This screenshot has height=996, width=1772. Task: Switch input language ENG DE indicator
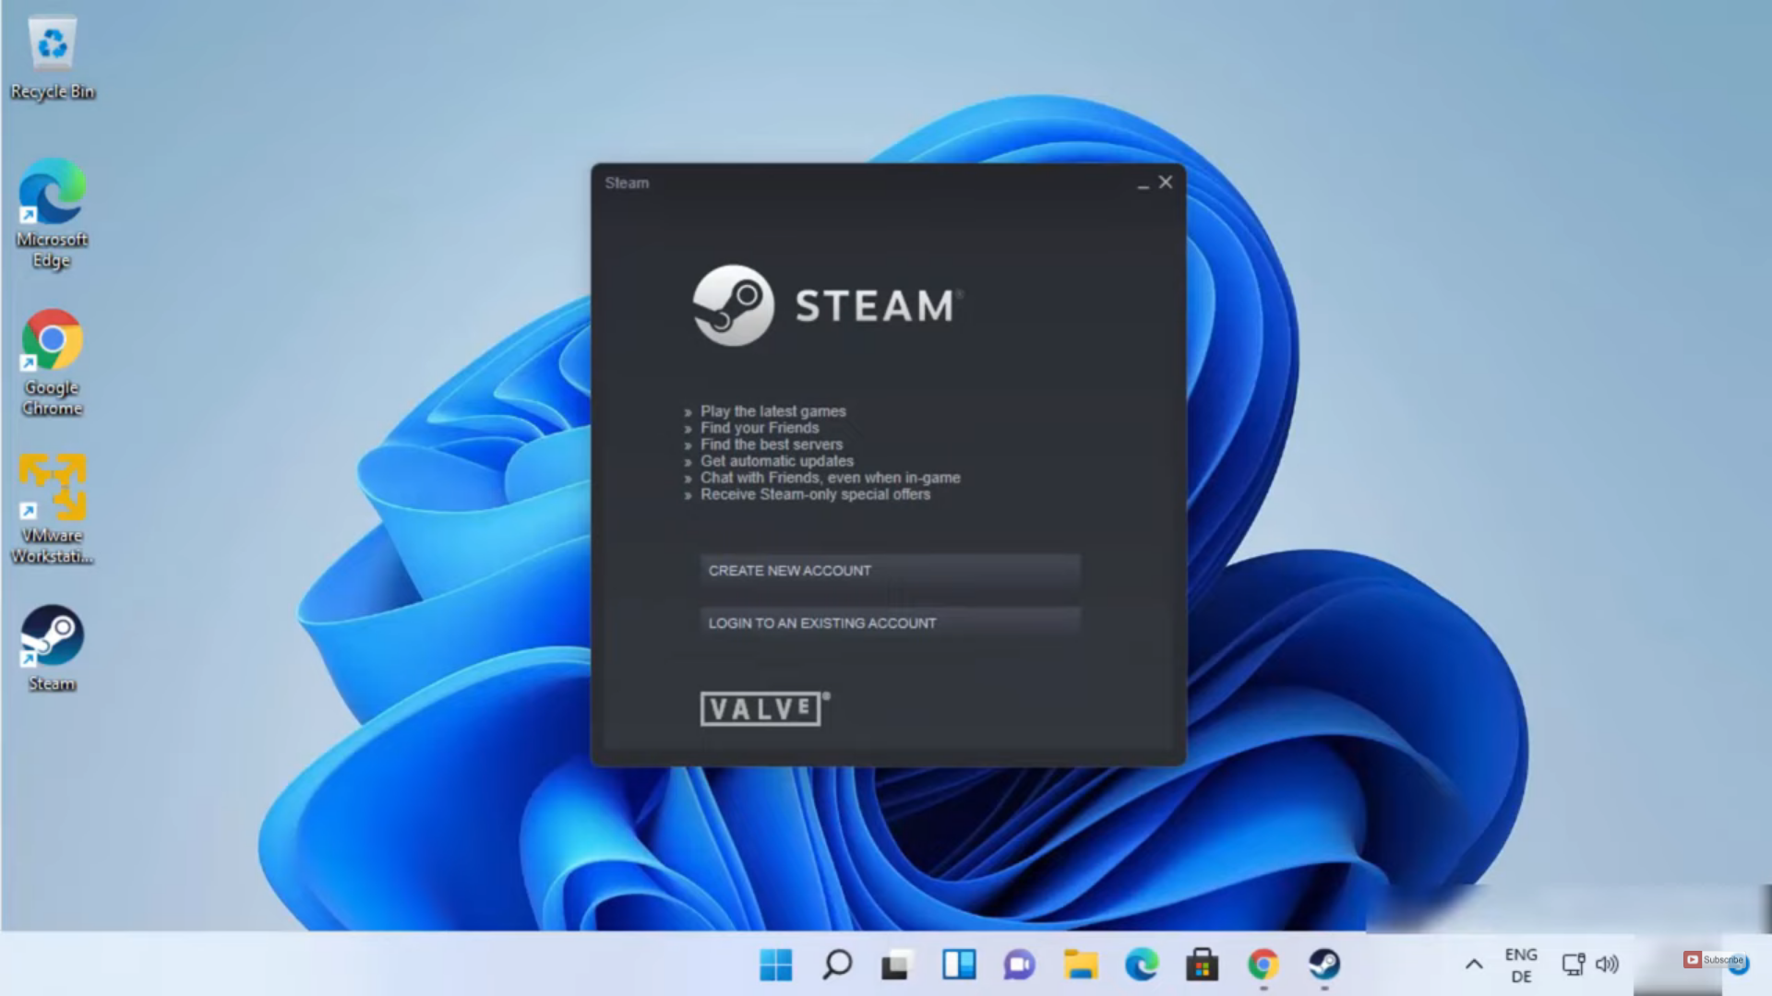tap(1521, 965)
